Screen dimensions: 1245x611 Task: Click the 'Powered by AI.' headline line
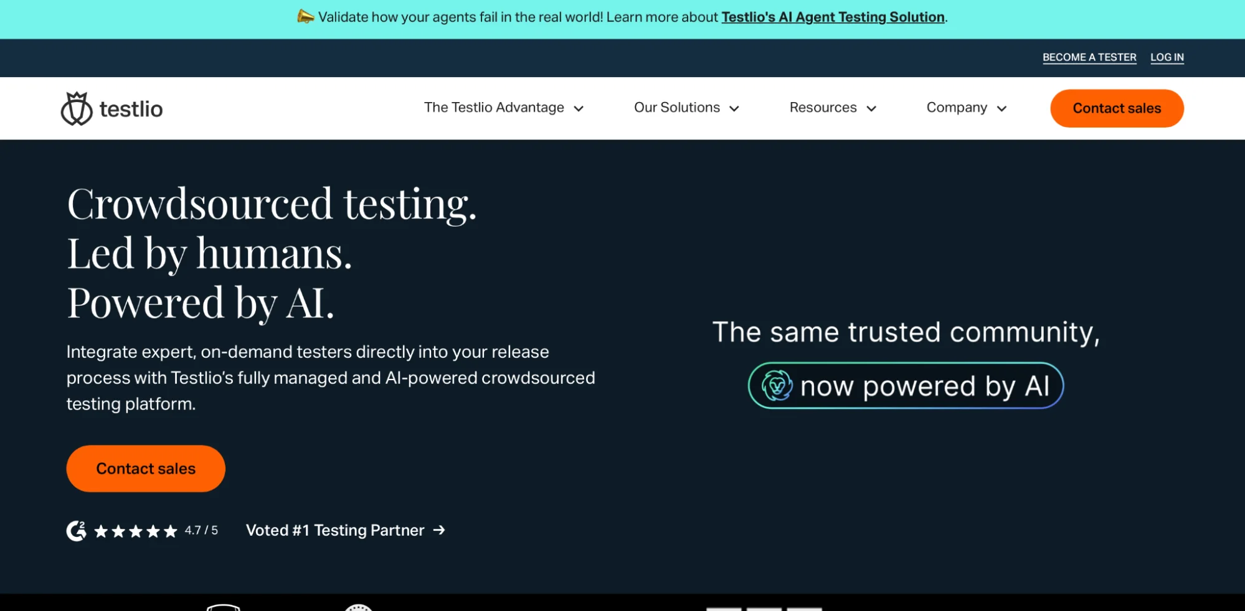pos(201,304)
